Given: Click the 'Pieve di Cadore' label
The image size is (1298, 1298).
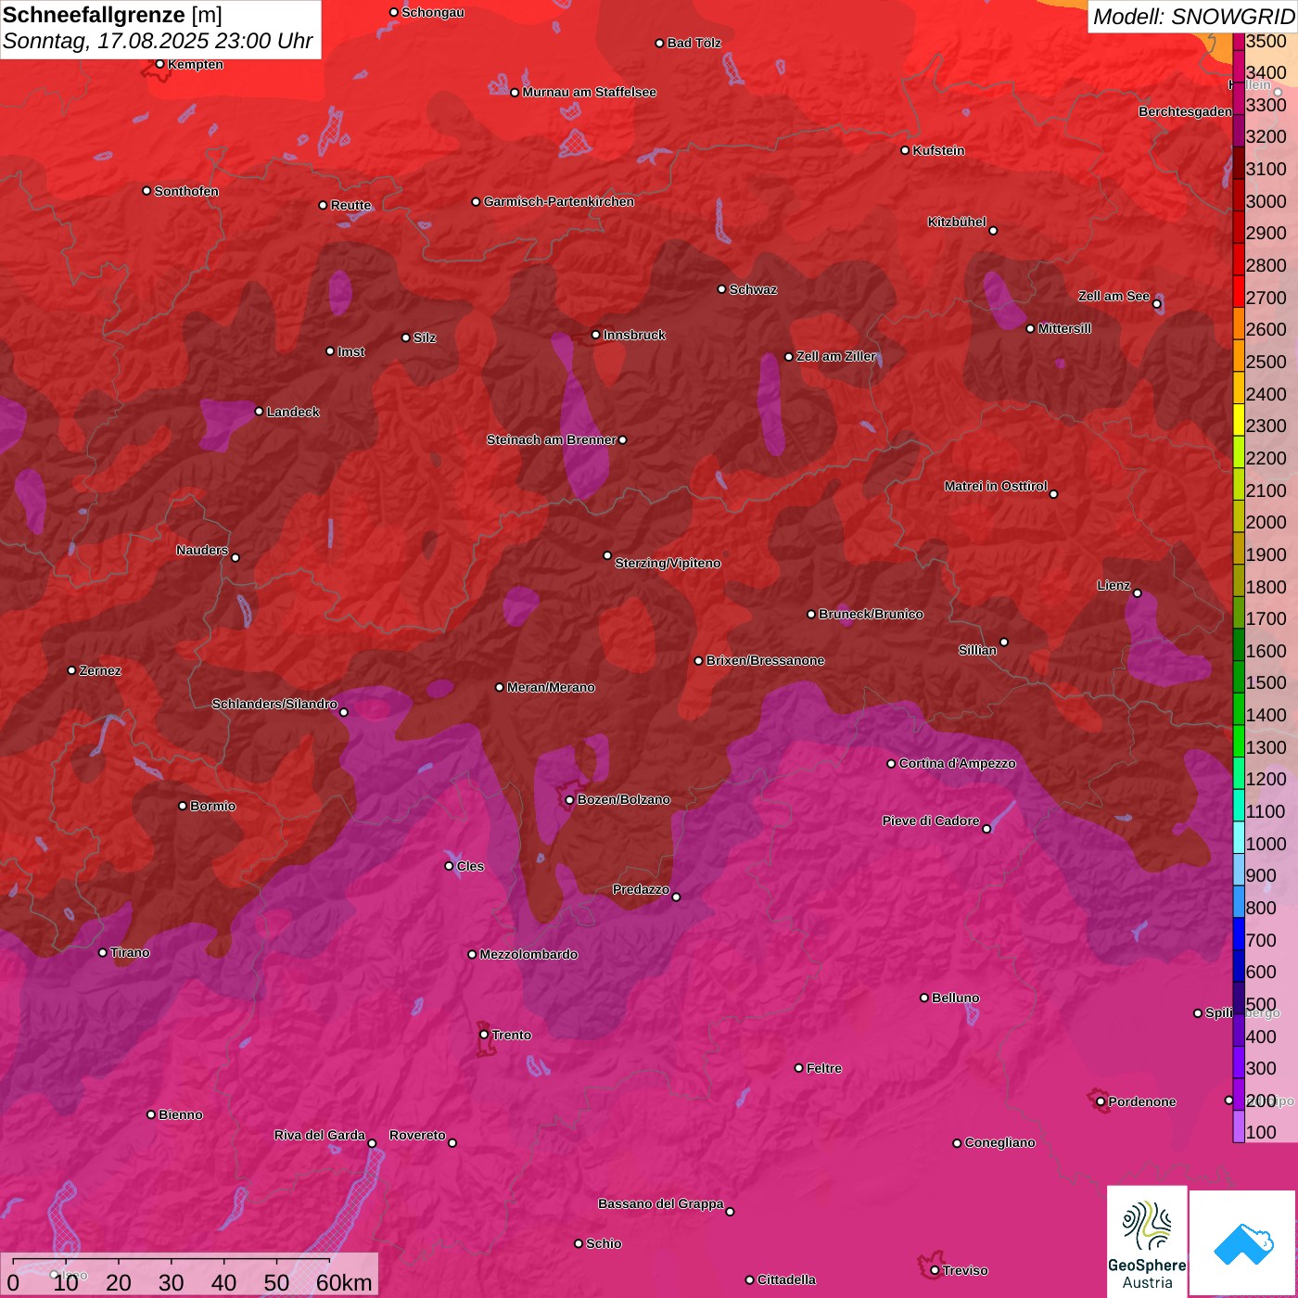Looking at the screenshot, I should point(931,821).
